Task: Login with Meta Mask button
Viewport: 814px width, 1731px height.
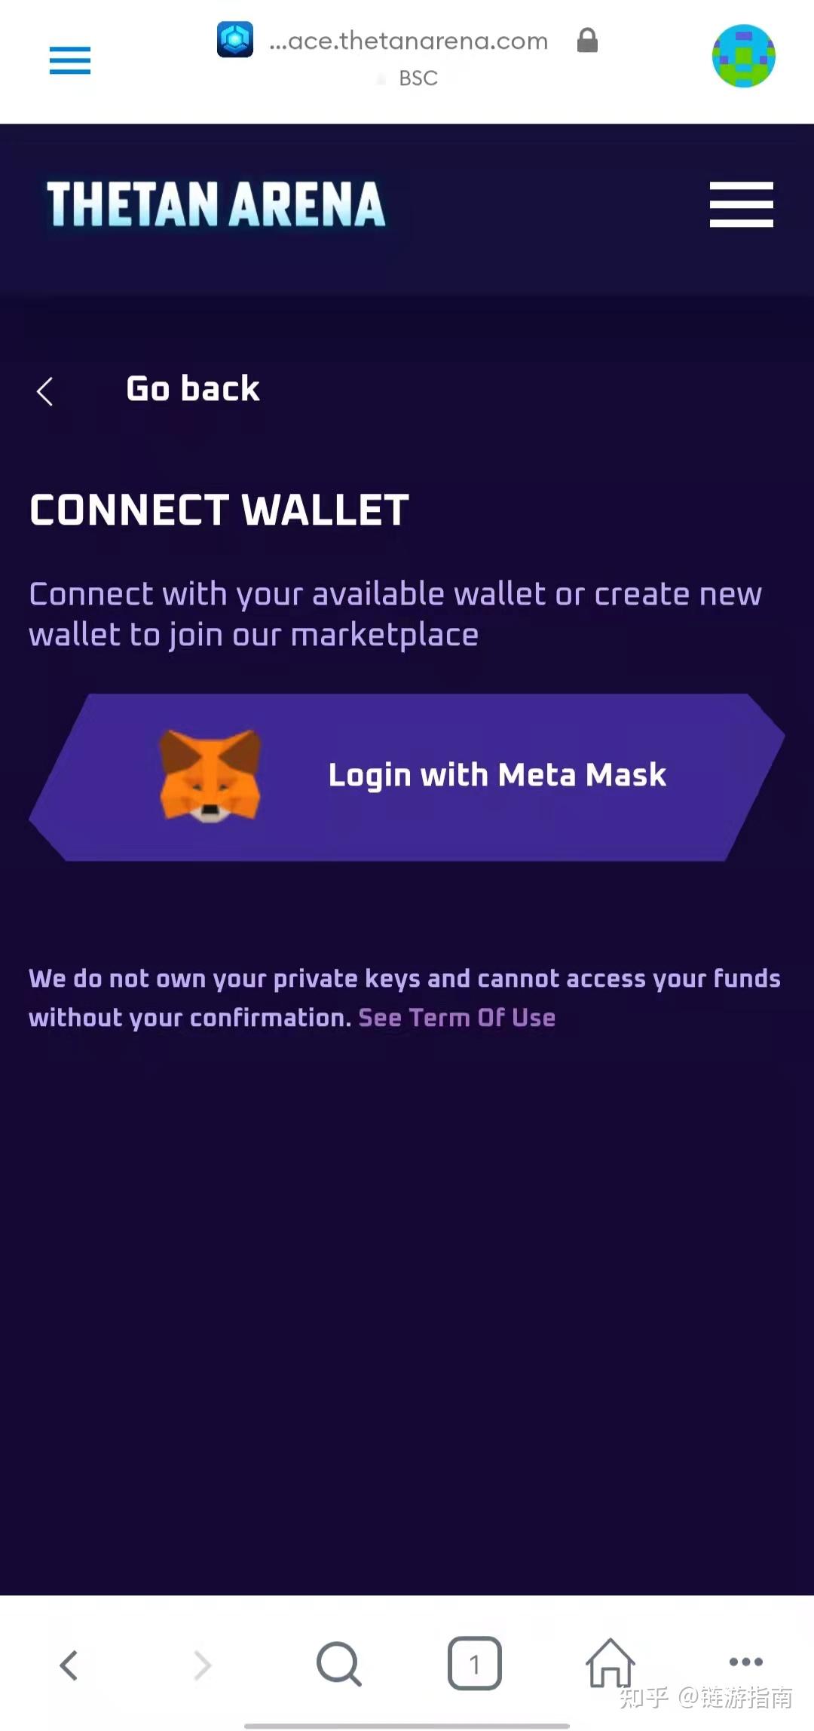Action: 407,777
